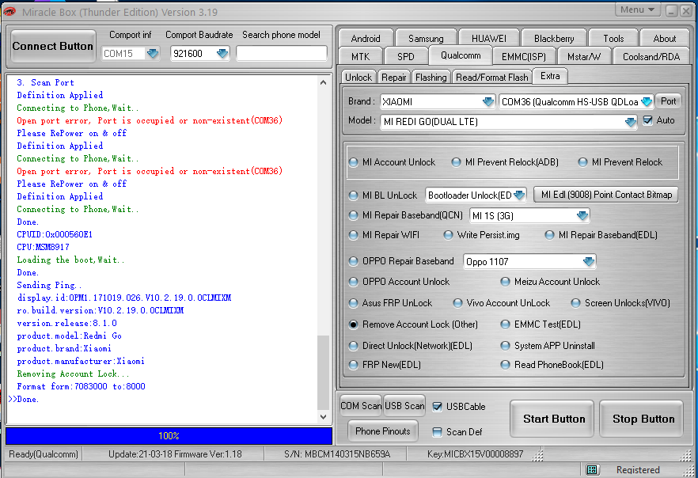Switch to the MTK tab

[361, 56]
